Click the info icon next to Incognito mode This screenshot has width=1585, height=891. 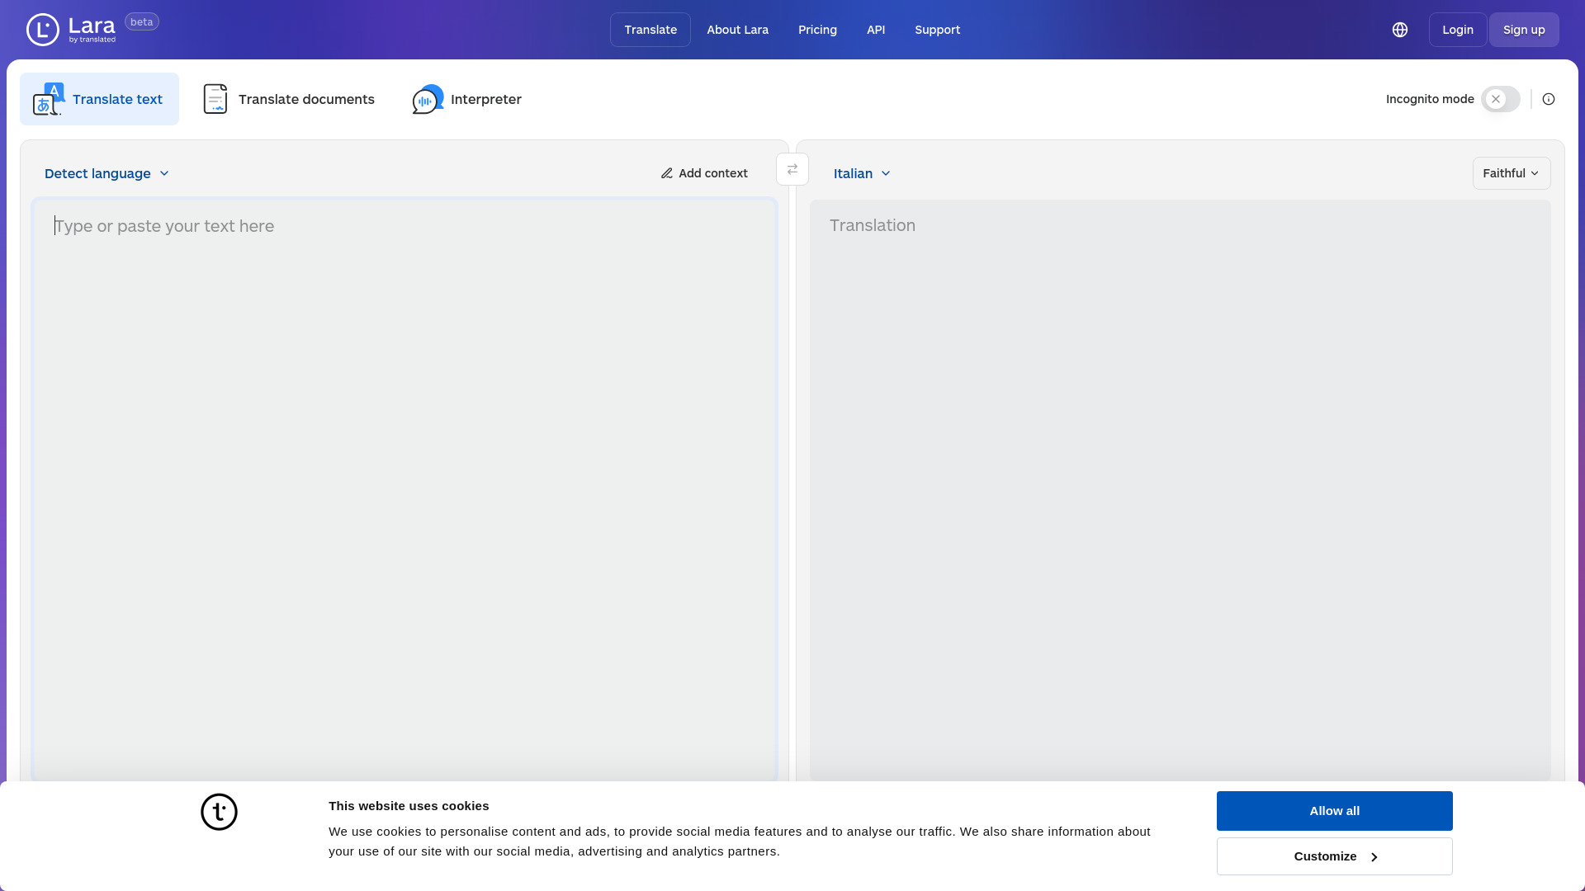[x=1548, y=99]
